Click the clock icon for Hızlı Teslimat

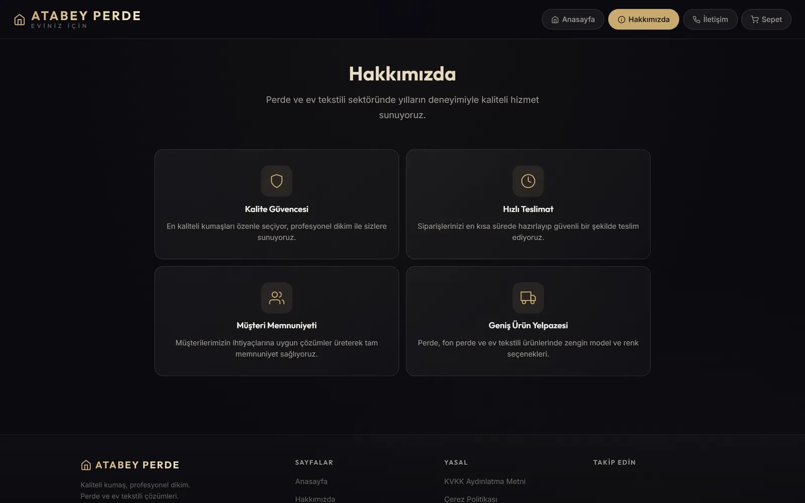coord(528,181)
